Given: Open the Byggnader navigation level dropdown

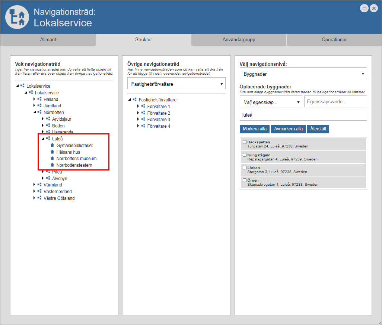Looking at the screenshot, I should click(x=303, y=74).
